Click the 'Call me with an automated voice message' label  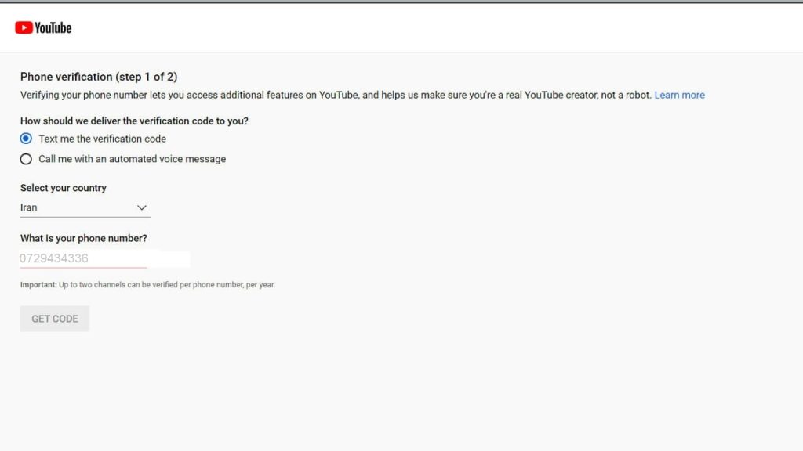[132, 159]
